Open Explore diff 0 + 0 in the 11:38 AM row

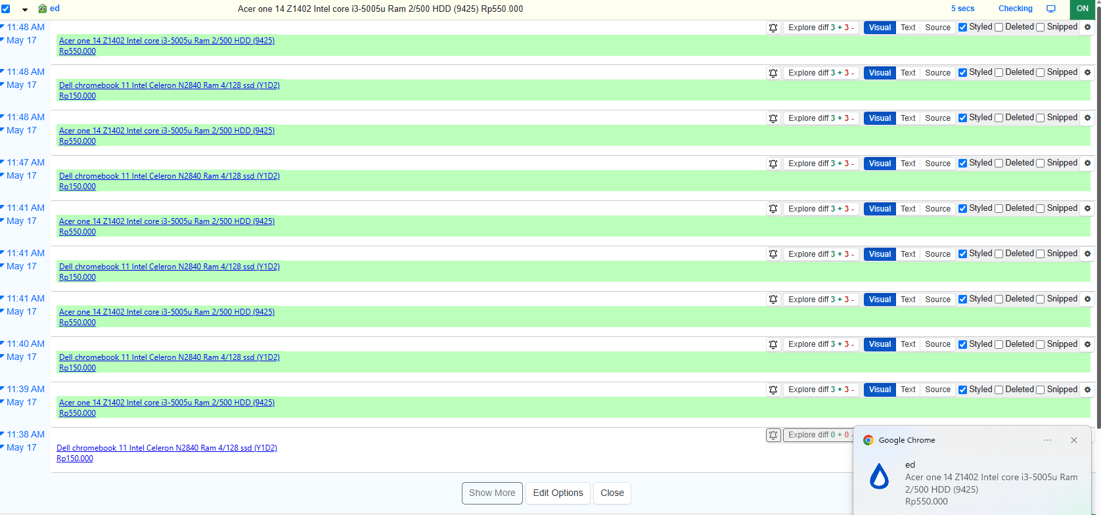click(819, 435)
